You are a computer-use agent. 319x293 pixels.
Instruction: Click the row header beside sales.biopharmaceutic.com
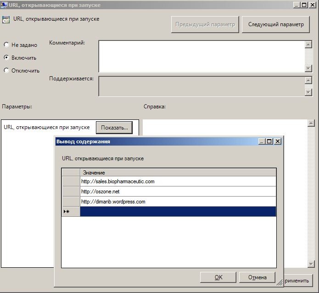[x=71, y=181]
